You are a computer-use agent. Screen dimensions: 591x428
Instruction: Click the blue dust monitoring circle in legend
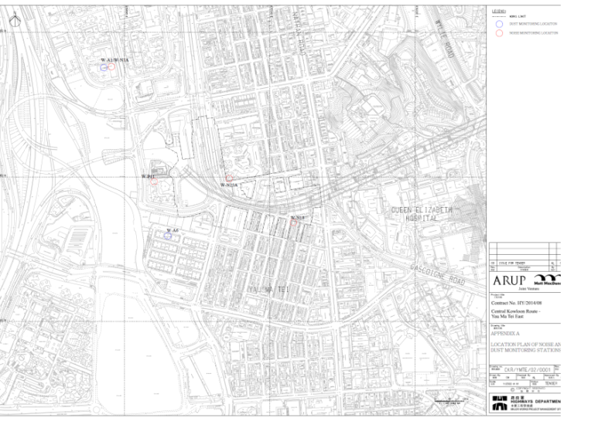tap(500, 24)
